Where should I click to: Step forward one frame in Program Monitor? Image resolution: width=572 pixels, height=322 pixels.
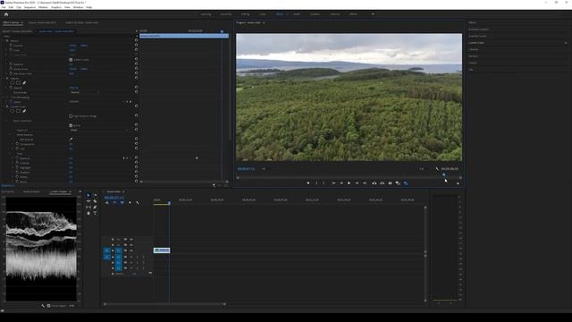[357, 182]
